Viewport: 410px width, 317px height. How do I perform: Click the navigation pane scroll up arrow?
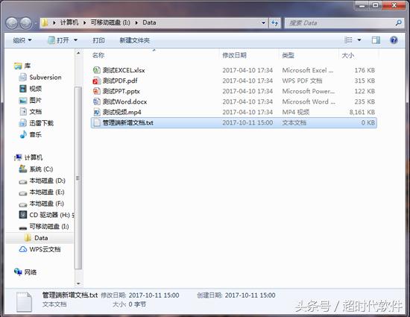point(78,53)
